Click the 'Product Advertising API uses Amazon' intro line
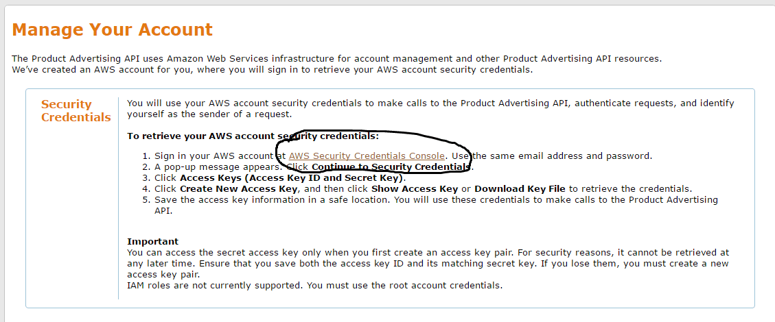This screenshot has height=322, width=775. coord(336,59)
